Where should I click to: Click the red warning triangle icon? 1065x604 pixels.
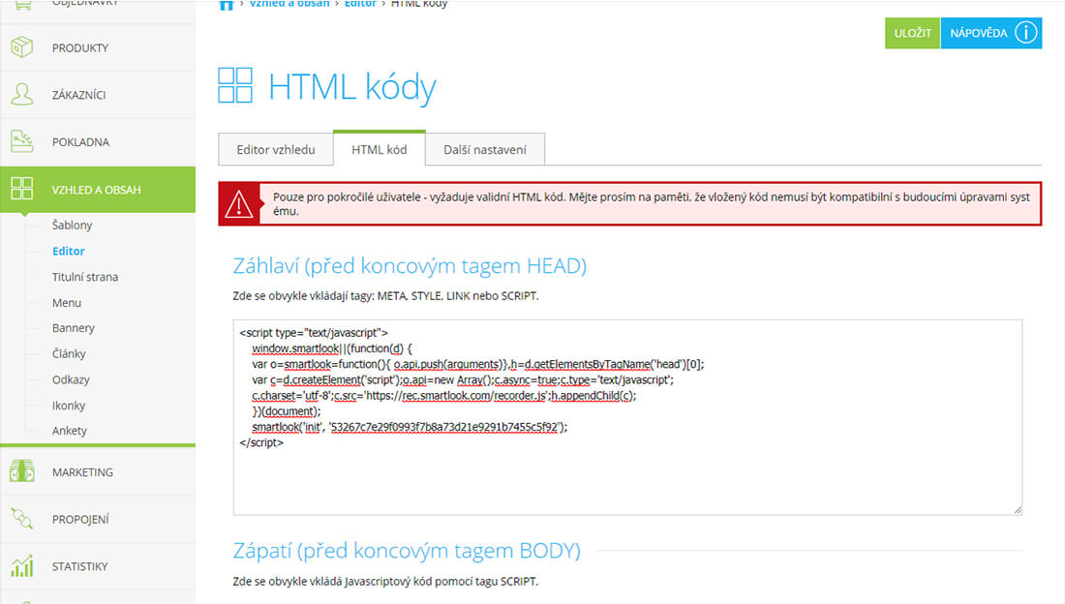click(239, 204)
